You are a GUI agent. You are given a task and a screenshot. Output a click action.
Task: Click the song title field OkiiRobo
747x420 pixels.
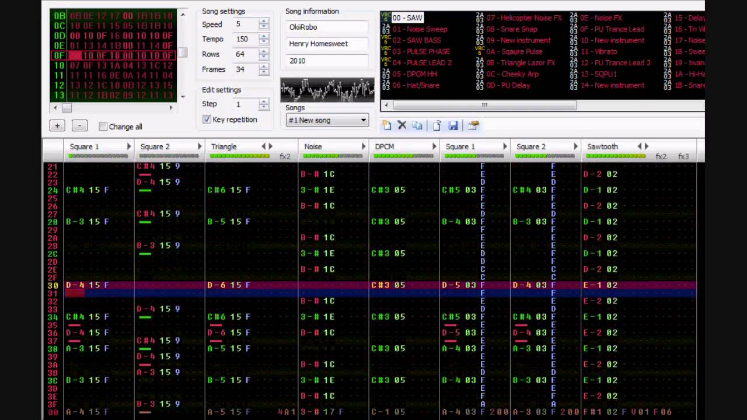(x=327, y=27)
